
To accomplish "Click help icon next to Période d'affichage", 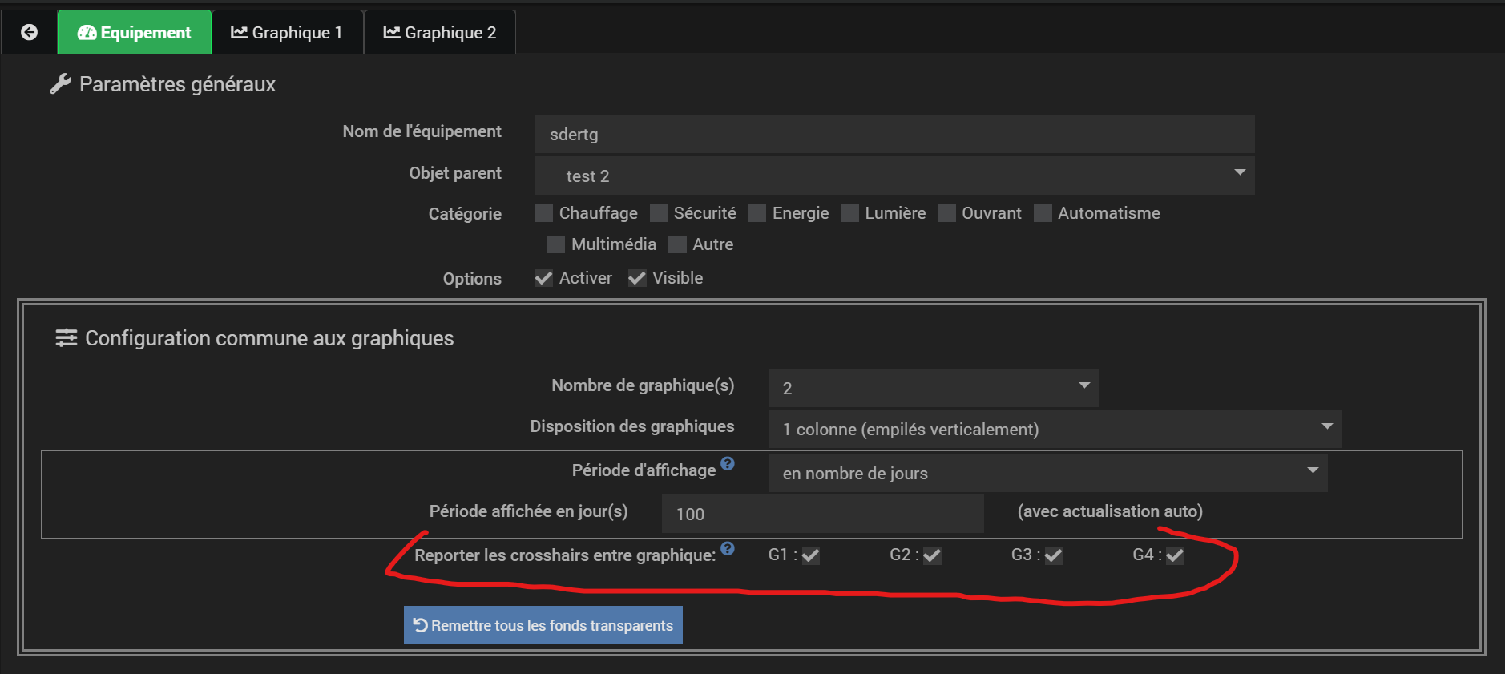I will point(728,463).
